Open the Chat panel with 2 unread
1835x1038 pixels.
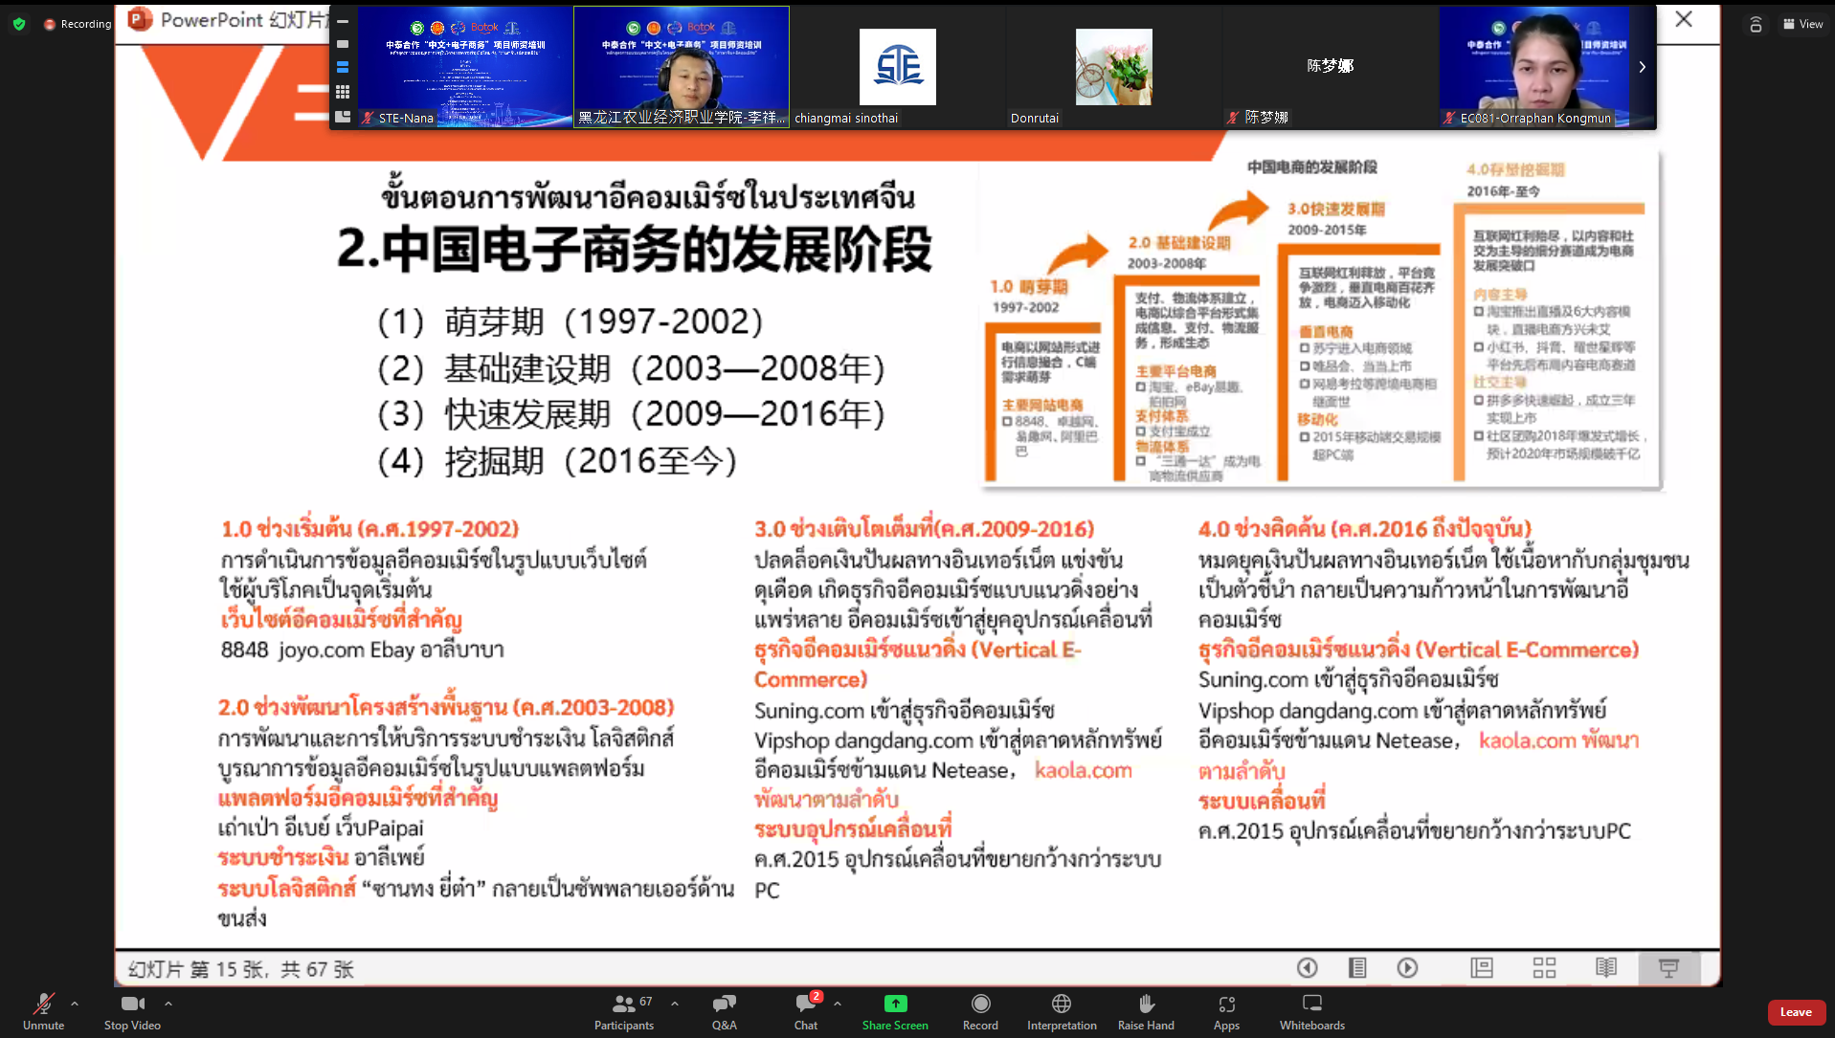tap(806, 1011)
